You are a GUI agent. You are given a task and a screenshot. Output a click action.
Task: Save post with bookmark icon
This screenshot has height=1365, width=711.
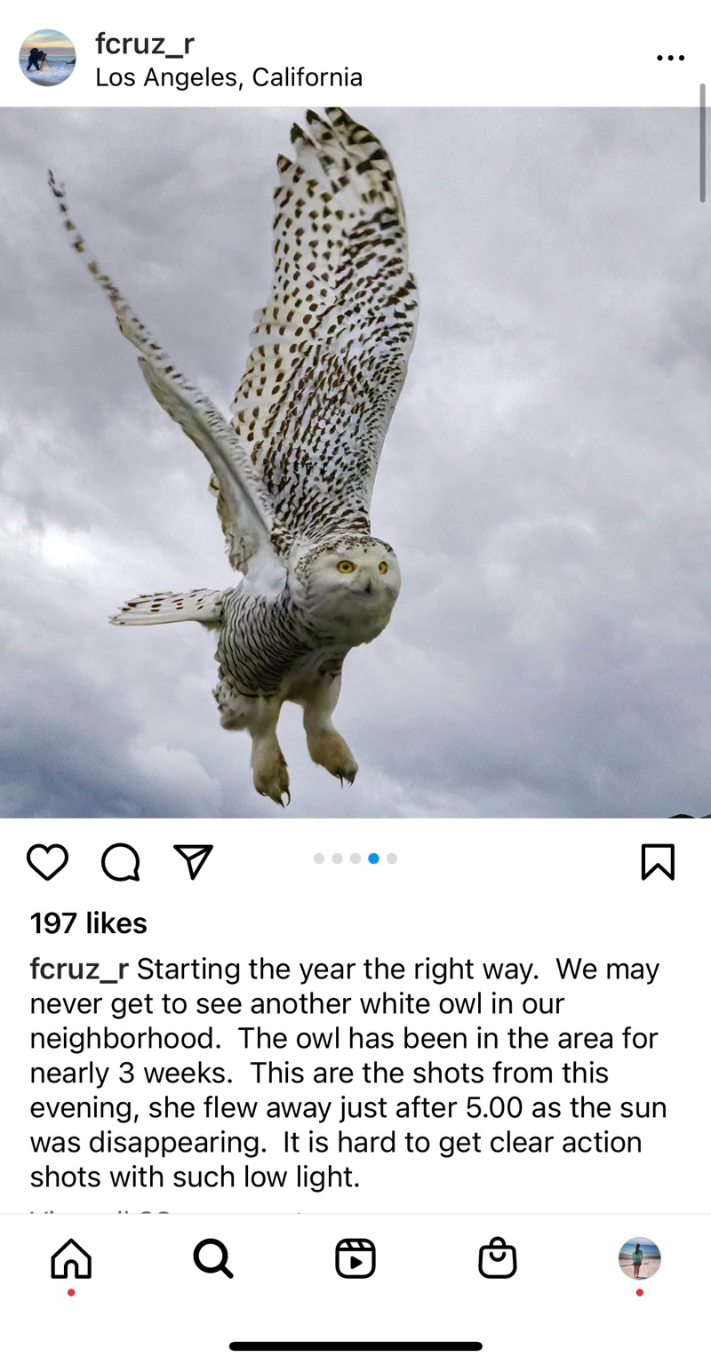(658, 862)
